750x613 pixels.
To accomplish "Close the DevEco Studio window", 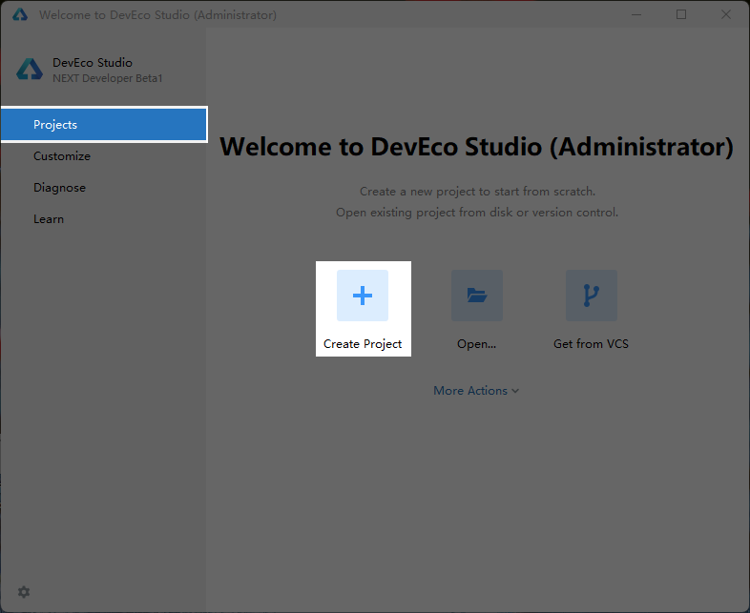I will pos(725,15).
